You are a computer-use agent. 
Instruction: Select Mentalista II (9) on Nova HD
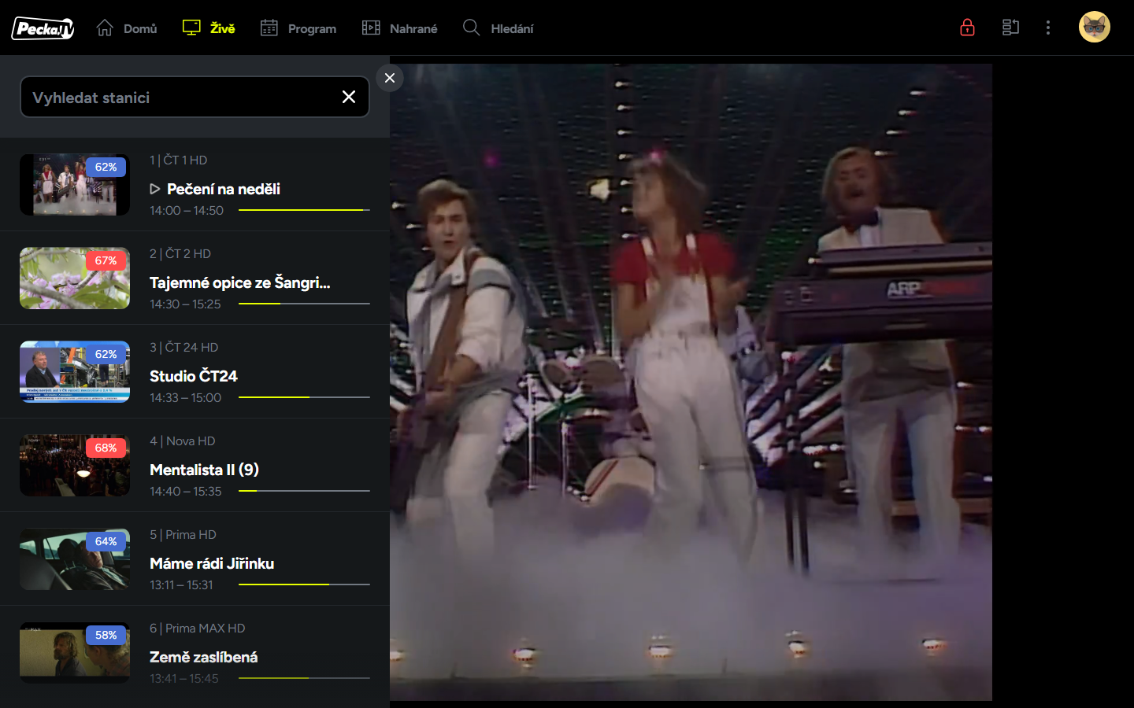(205, 470)
